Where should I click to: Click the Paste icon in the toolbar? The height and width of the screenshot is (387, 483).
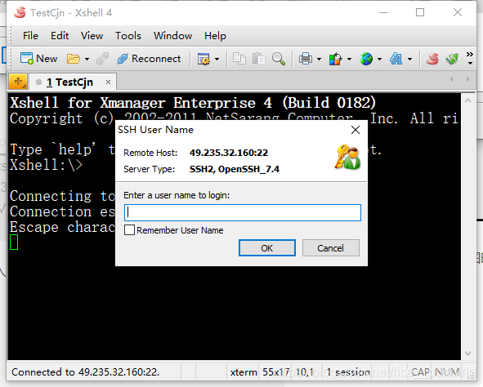259,59
